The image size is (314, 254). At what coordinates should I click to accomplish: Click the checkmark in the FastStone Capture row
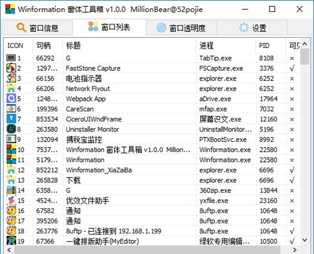click(x=292, y=68)
